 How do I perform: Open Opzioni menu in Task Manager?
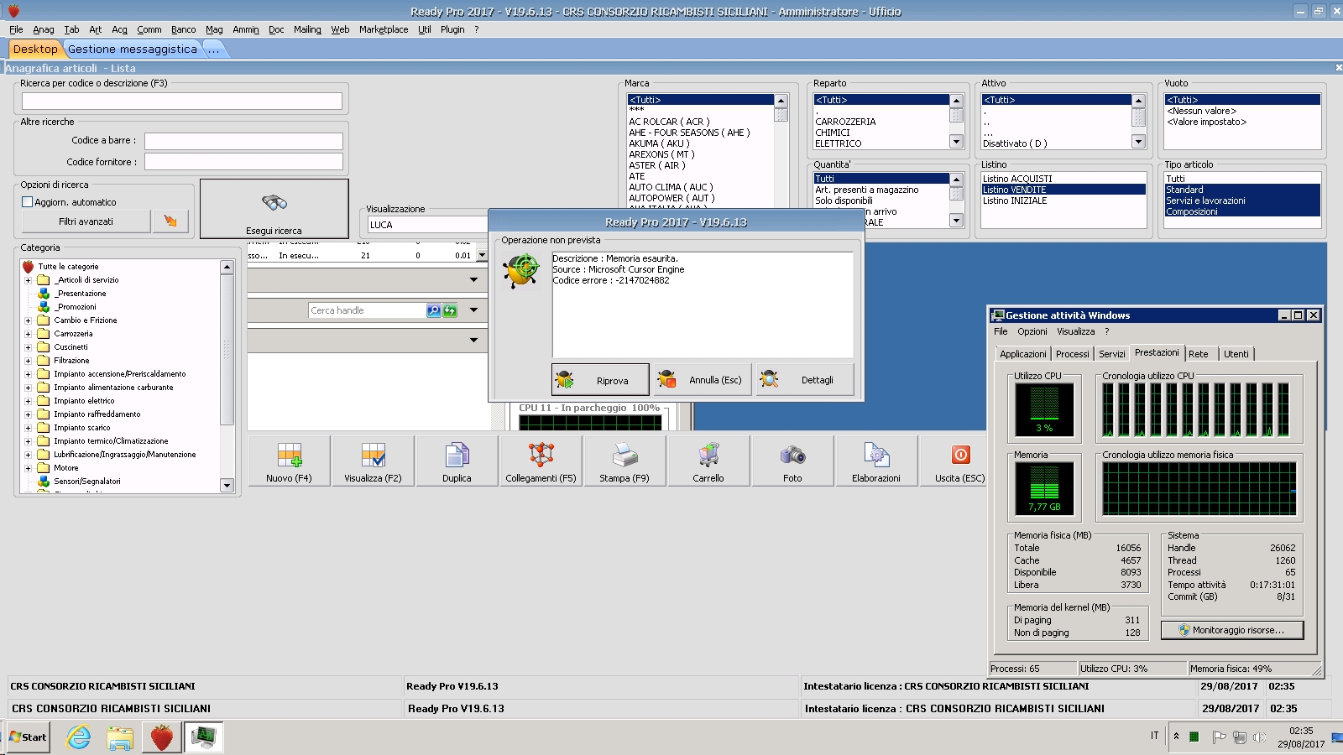1032,331
